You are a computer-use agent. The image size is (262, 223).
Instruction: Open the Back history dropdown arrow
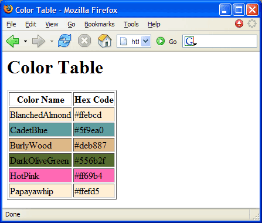pos(25,41)
